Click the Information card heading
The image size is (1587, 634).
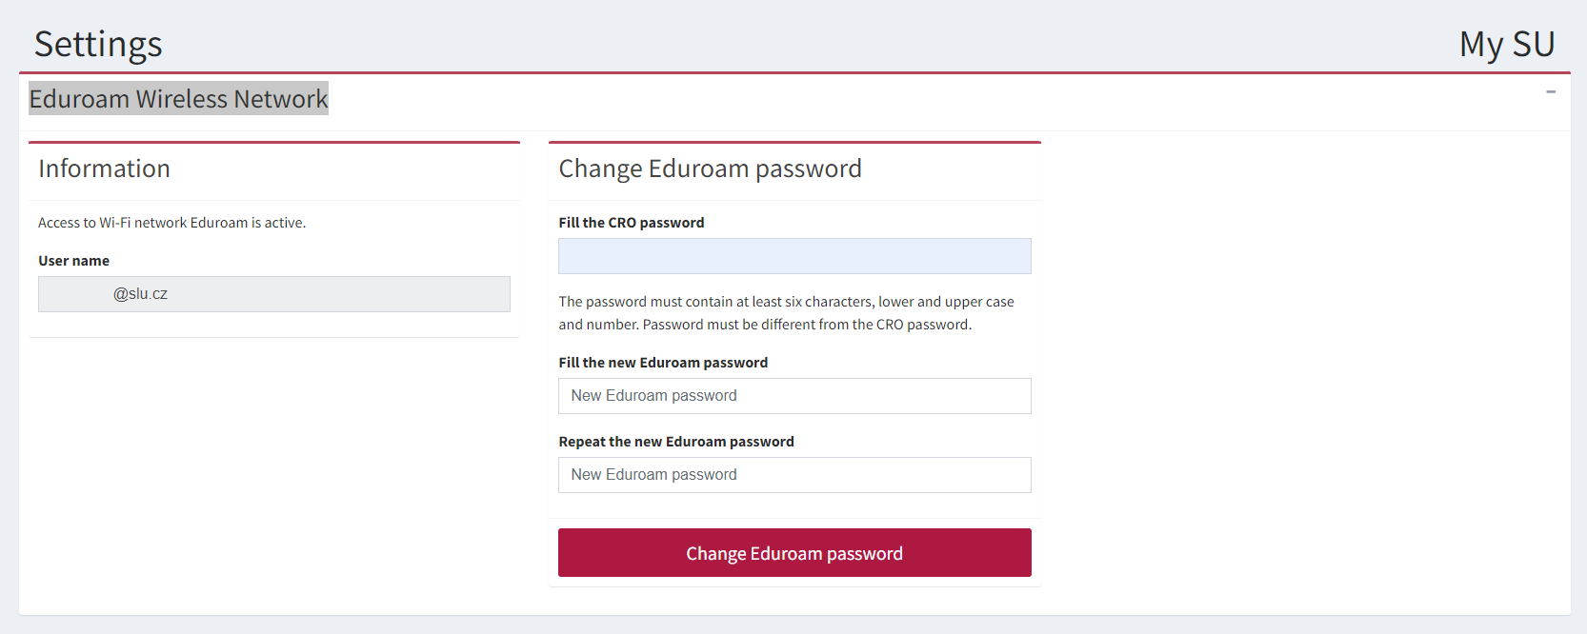click(x=104, y=168)
